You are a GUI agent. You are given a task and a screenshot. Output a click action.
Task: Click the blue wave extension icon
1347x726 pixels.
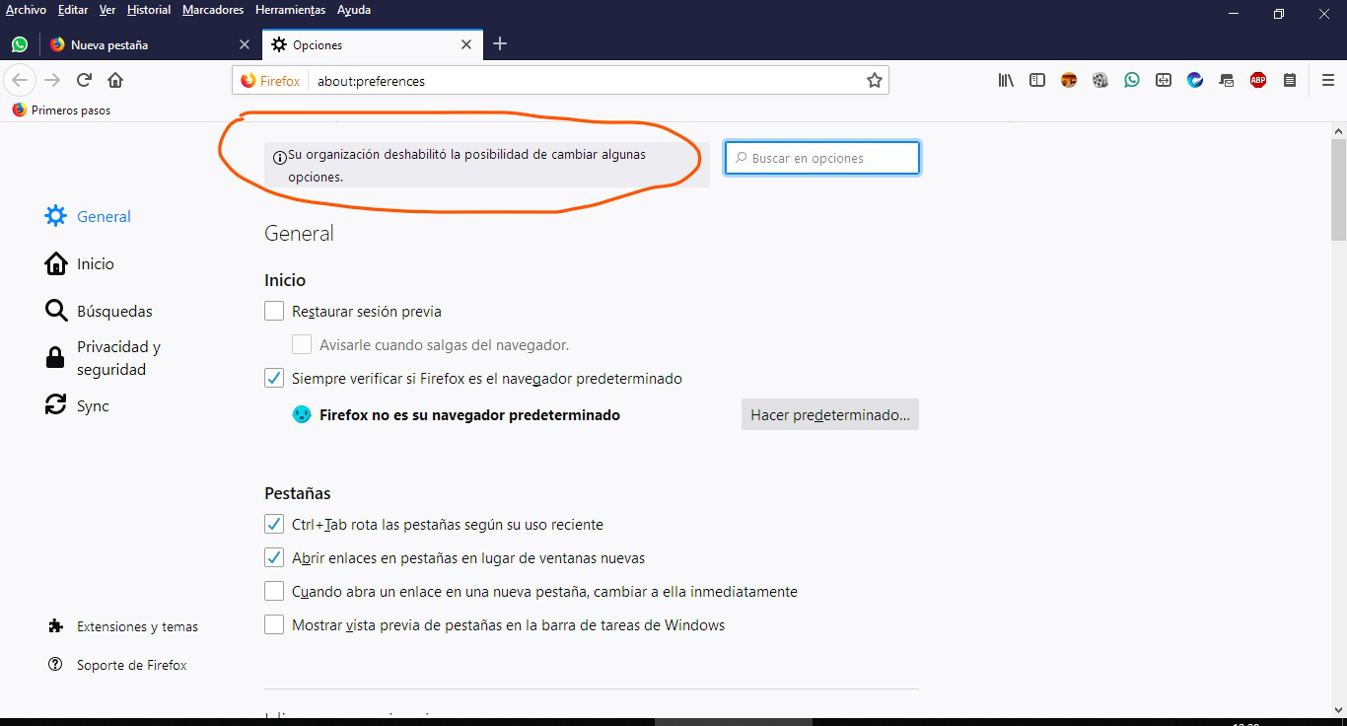(x=1195, y=81)
